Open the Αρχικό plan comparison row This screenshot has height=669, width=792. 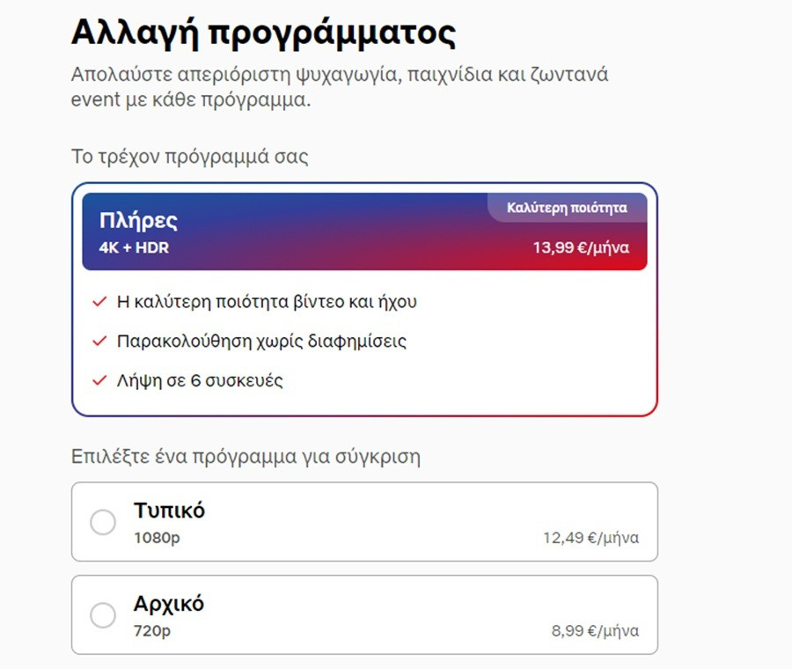(363, 614)
